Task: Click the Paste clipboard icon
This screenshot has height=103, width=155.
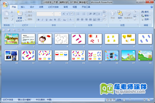Action: 6,13
